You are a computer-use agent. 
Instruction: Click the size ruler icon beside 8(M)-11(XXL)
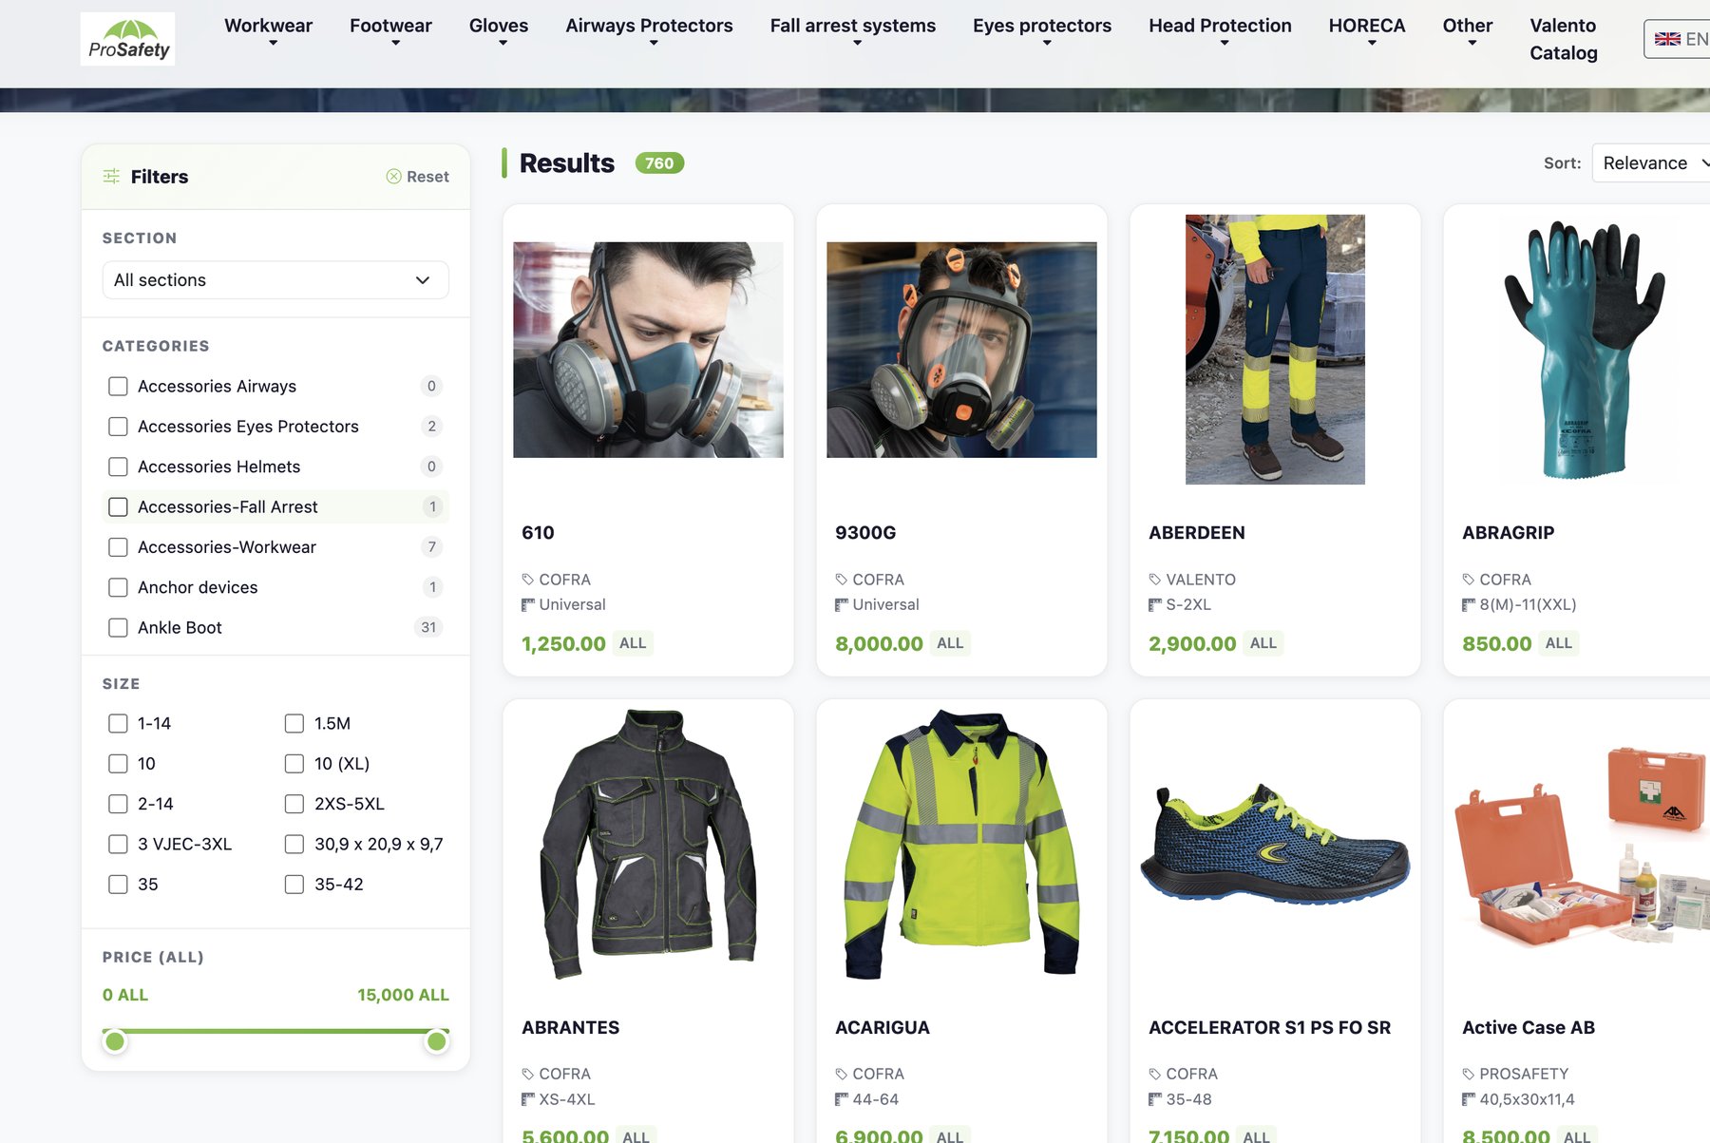(1469, 604)
